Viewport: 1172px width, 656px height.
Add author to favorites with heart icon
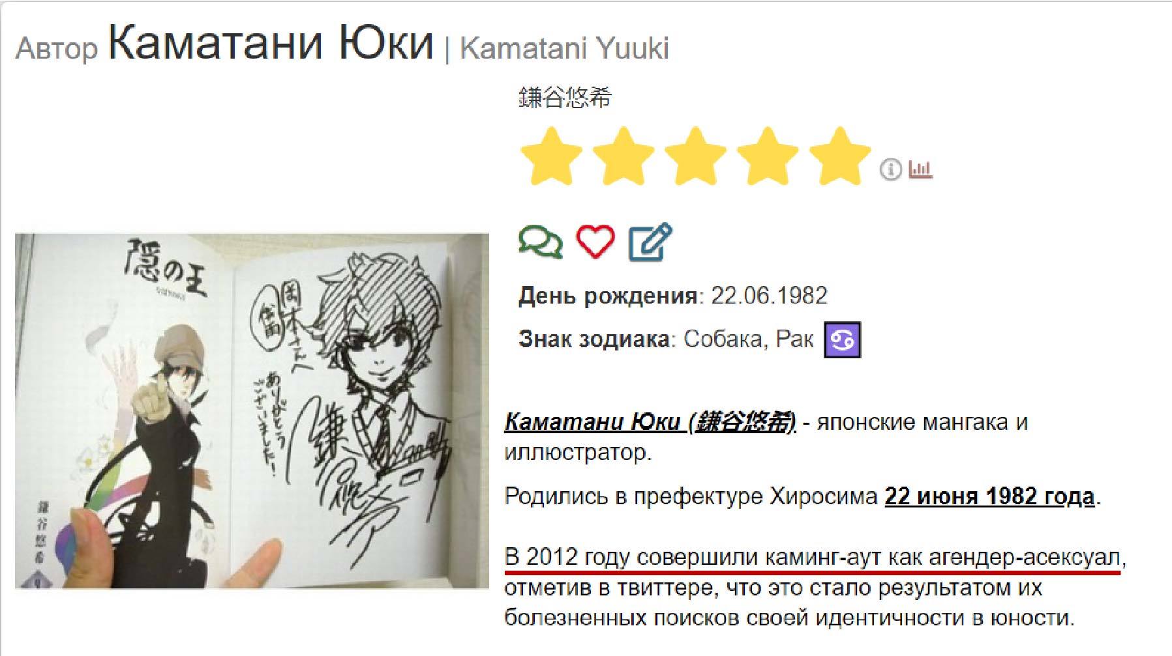[x=595, y=242]
